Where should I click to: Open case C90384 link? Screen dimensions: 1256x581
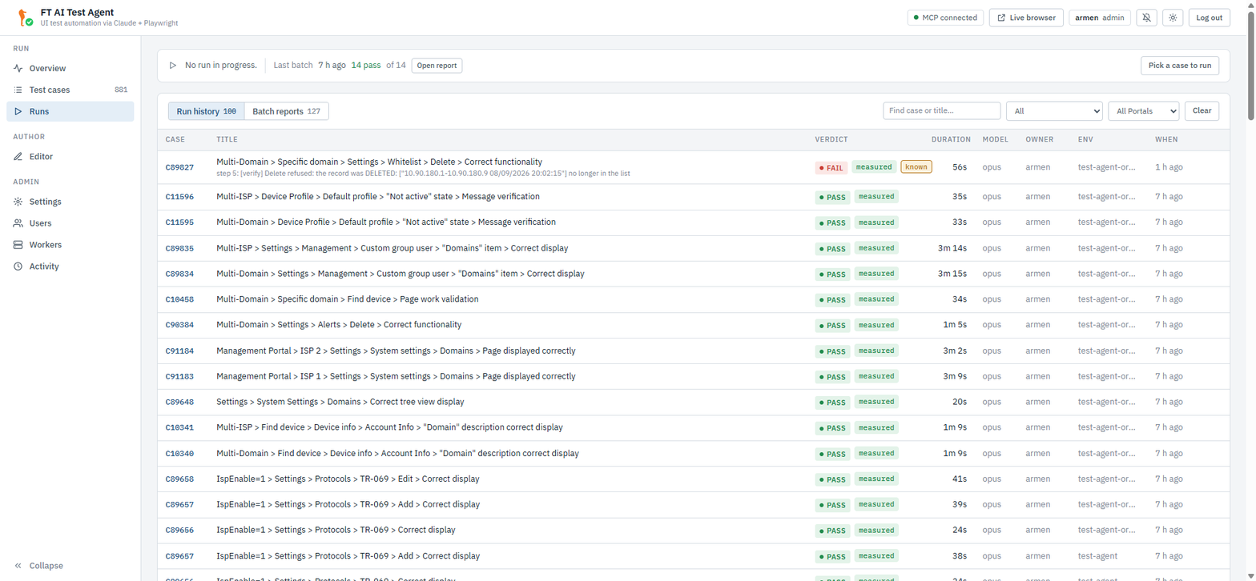click(x=179, y=325)
